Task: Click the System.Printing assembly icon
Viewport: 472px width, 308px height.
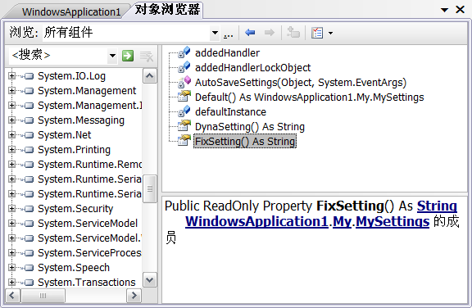Action: point(29,150)
